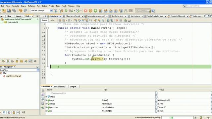The width and height of the screenshot is (212, 119).
Task: Click the Source view button
Action: point(44,20)
